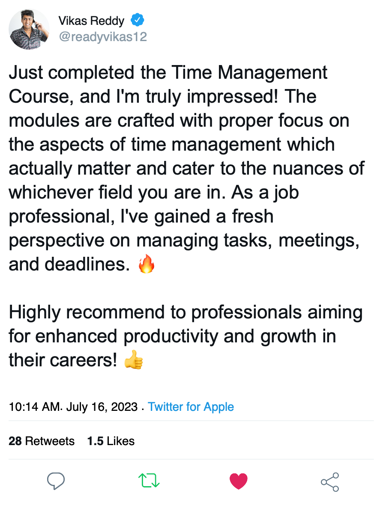Unlike the tweet via red heart
The image size is (383, 505).
coord(239,481)
